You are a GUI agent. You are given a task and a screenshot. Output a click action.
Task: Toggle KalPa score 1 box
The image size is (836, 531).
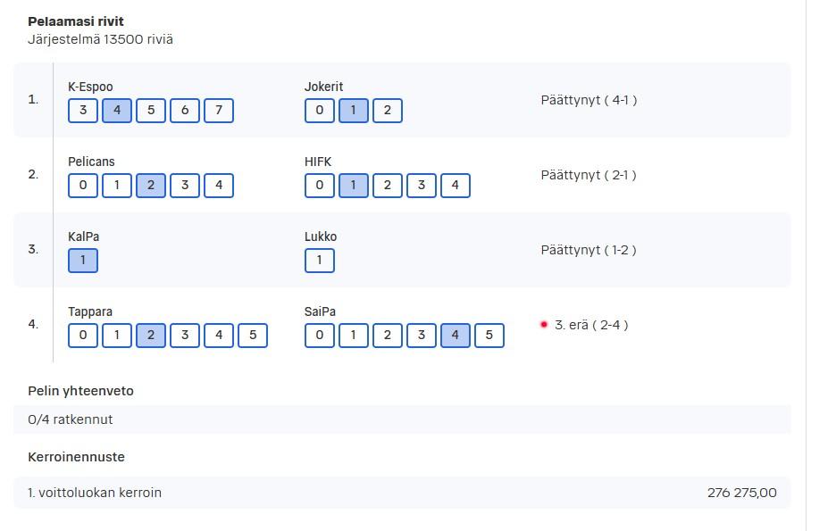point(83,261)
